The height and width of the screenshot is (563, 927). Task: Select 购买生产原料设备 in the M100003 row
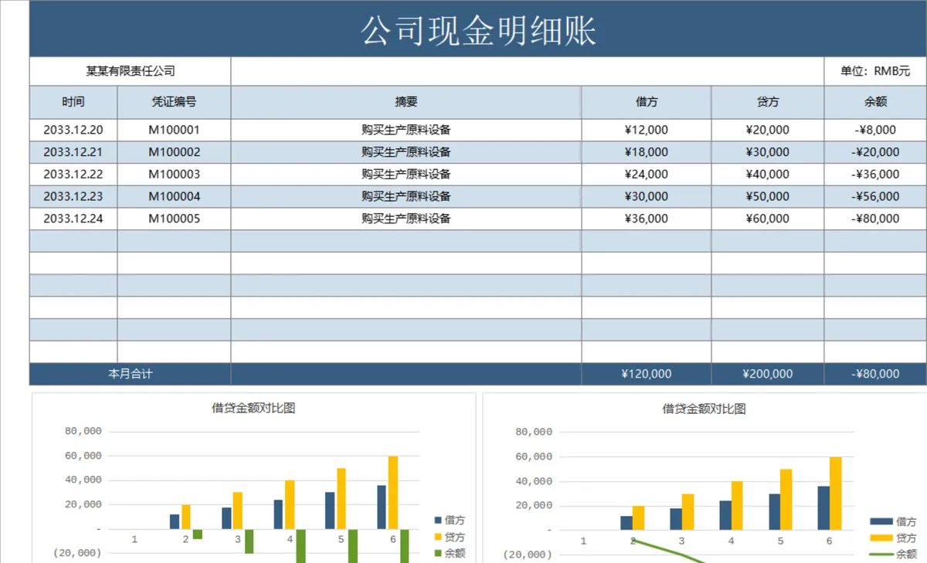(x=406, y=175)
